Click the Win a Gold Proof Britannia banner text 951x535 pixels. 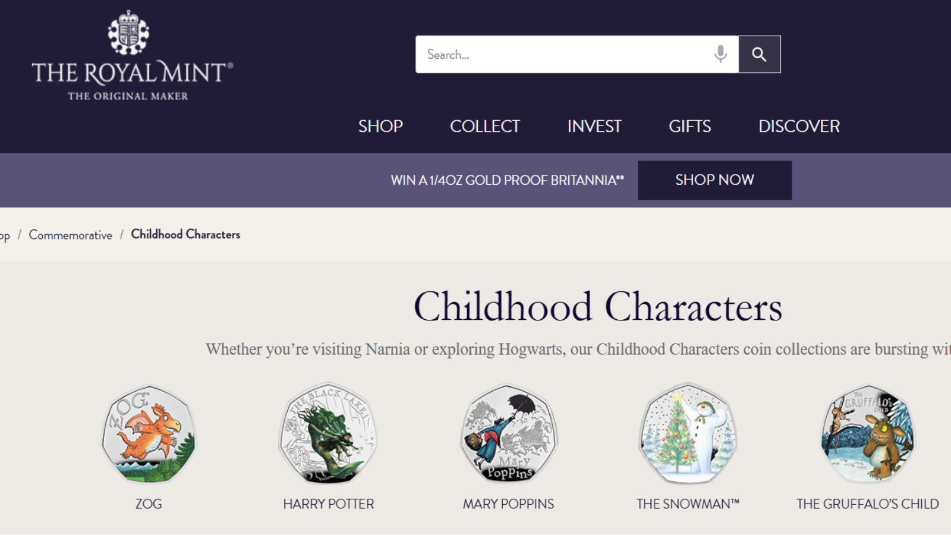click(x=507, y=180)
